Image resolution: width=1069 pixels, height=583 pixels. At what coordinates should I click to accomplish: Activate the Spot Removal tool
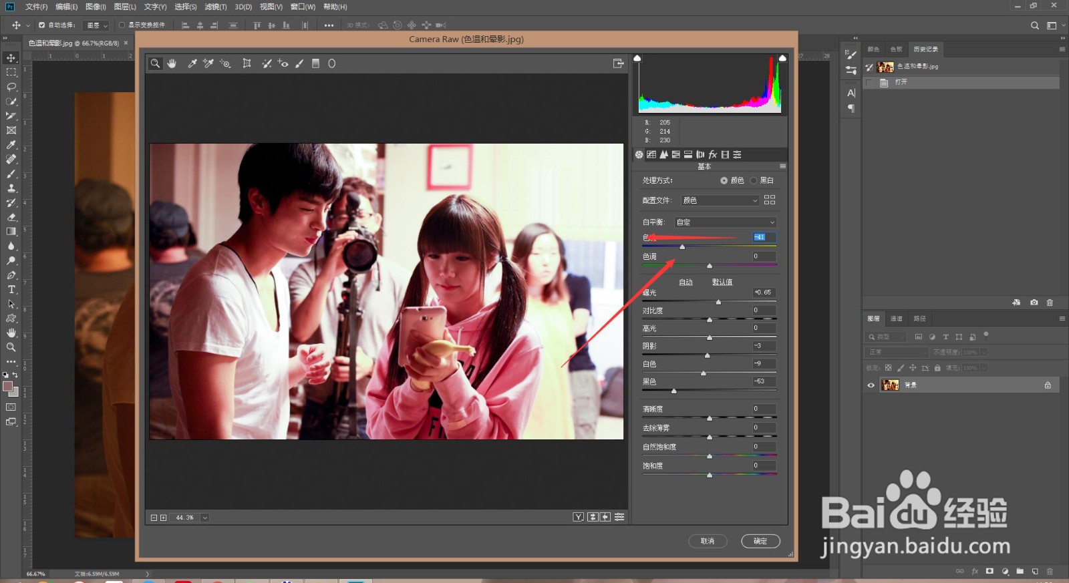click(x=267, y=63)
